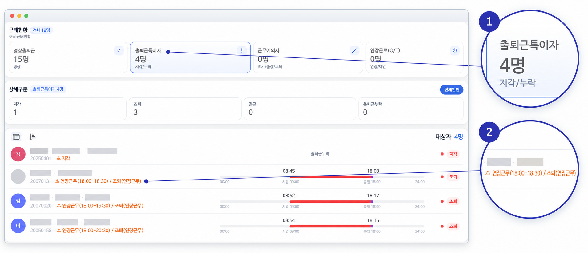588x253 pixels.
Task: Click the 출퇴근누락 text in 강's row
Action: point(320,153)
